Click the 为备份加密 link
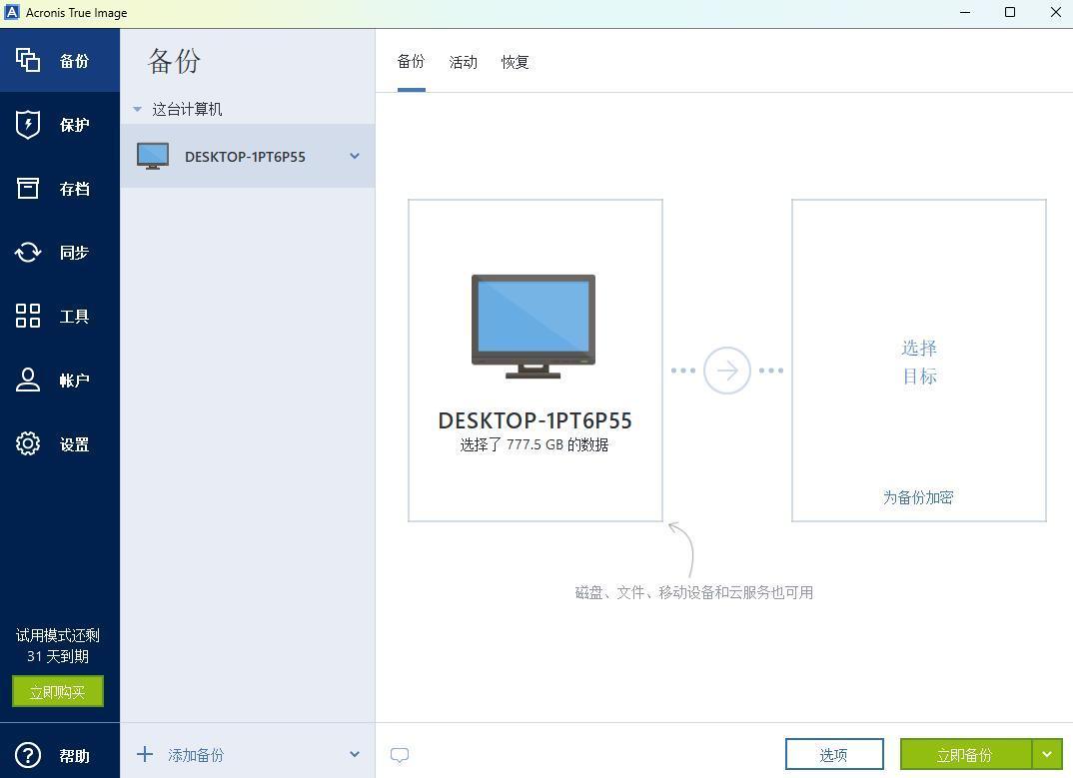The image size is (1073, 778). [x=918, y=497]
